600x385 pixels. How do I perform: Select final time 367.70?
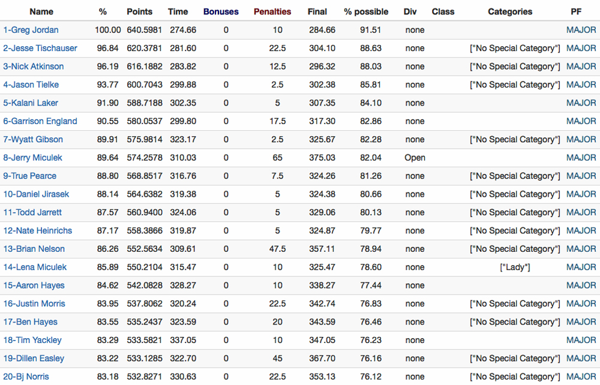coord(322,358)
